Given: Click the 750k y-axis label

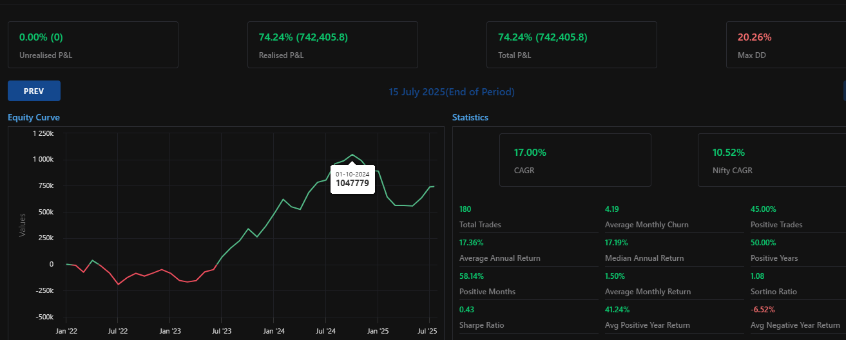Looking at the screenshot, I should [44, 185].
